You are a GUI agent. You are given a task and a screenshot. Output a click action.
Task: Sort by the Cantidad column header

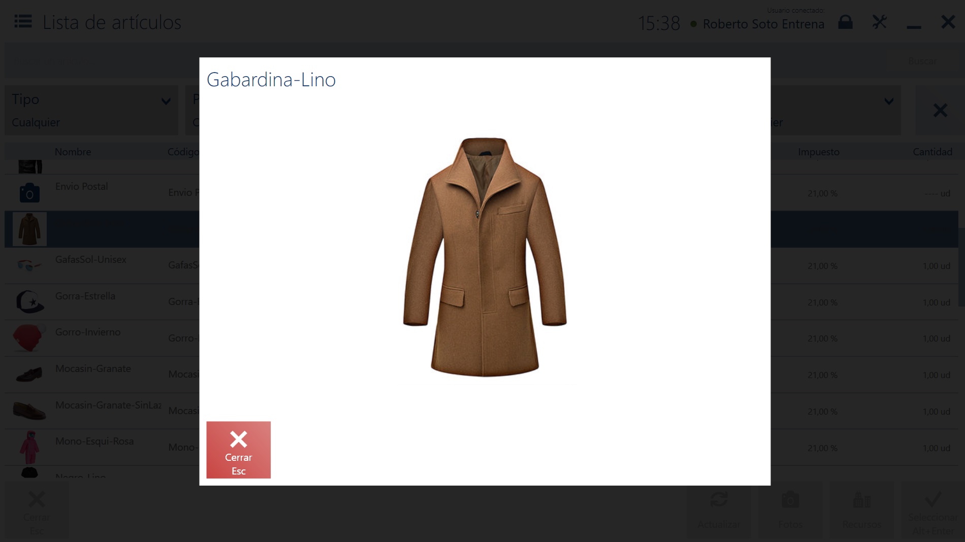[932, 152]
